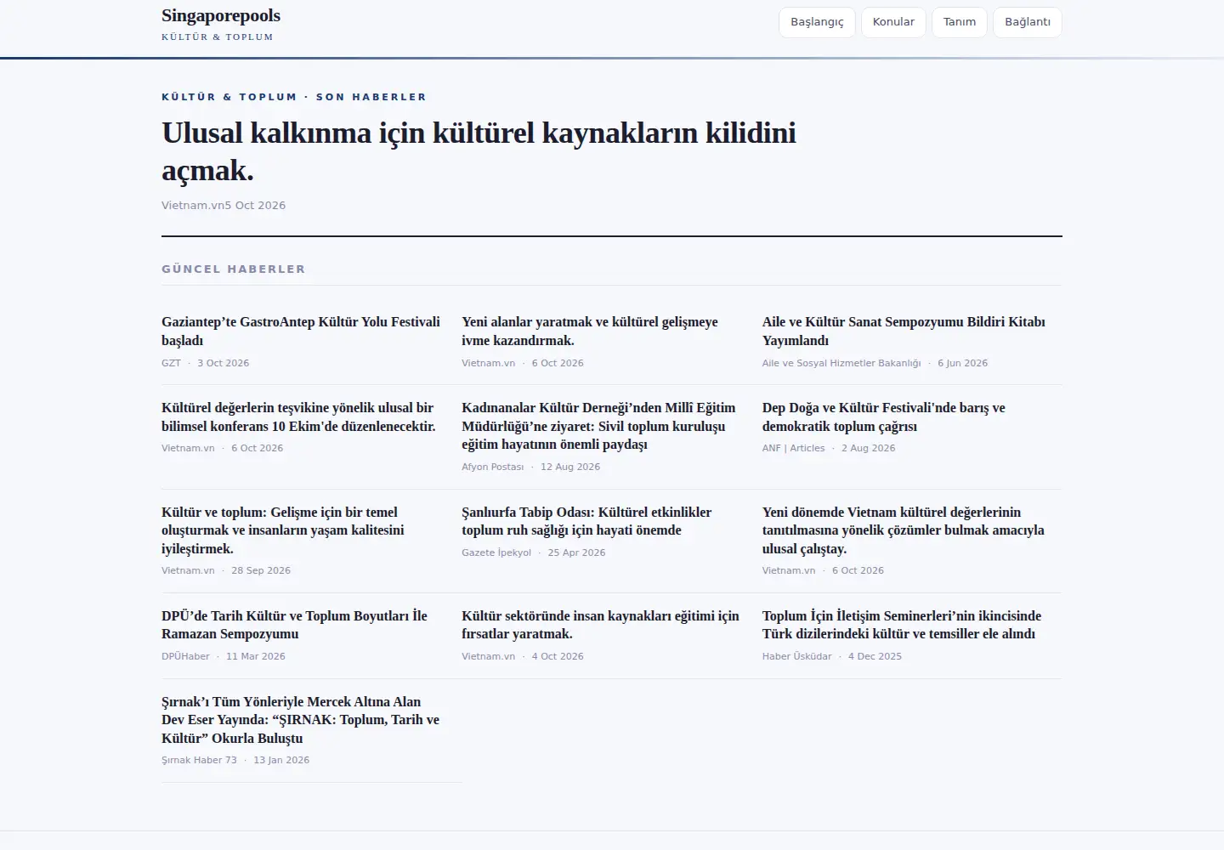Open 'Kültür ve toplum: Gelişme' article
This screenshot has width=1224, height=850.
(x=283, y=530)
